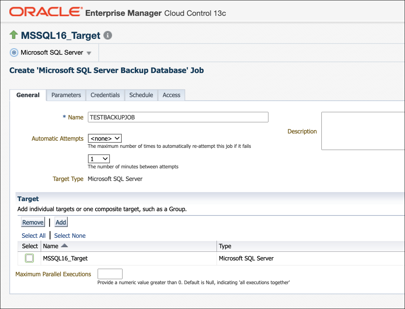
Task: Click the Select column header
Action: (x=30, y=246)
